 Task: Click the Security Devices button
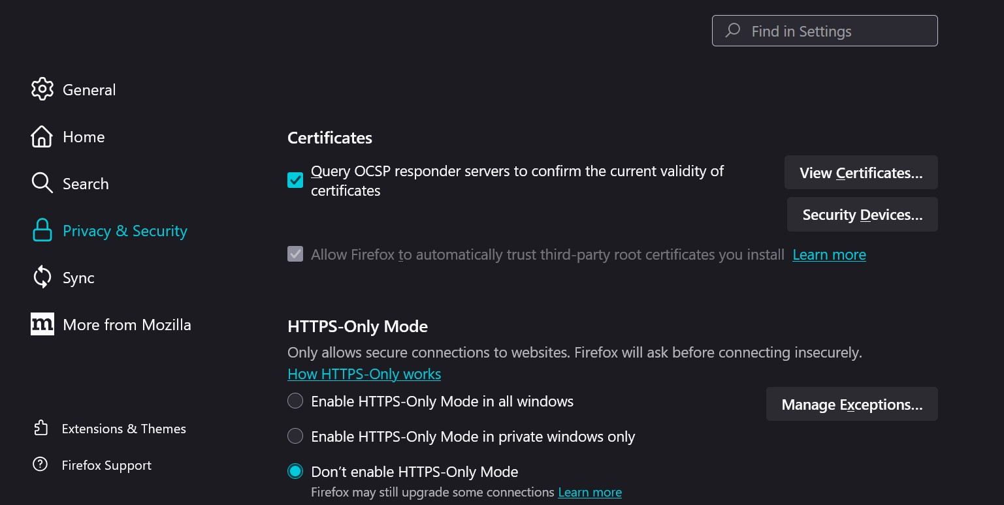point(862,215)
